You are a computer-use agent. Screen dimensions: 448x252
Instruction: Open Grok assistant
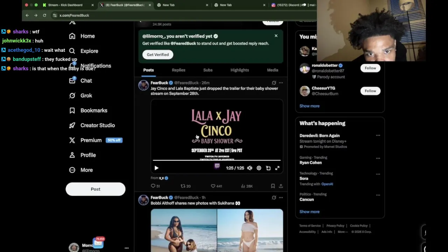[80, 96]
